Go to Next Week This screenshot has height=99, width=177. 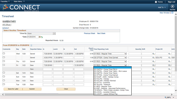101,34
